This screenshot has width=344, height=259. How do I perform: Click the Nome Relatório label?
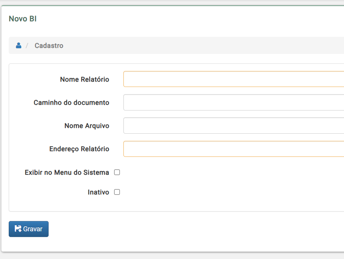[84, 79]
